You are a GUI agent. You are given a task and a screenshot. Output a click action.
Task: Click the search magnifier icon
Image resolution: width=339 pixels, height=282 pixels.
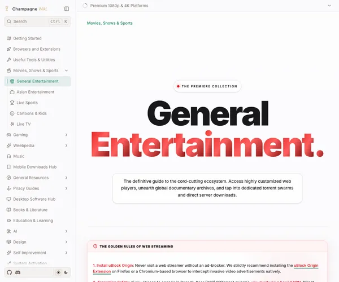[9, 21]
